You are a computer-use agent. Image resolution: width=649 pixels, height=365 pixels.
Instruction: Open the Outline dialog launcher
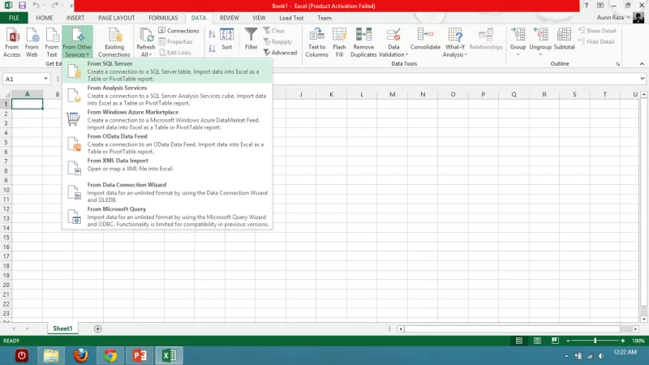point(617,64)
